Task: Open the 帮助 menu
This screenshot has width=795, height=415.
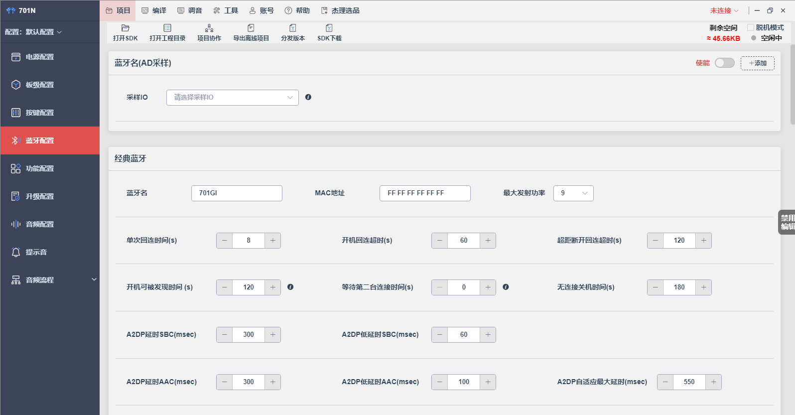Action: [297, 10]
